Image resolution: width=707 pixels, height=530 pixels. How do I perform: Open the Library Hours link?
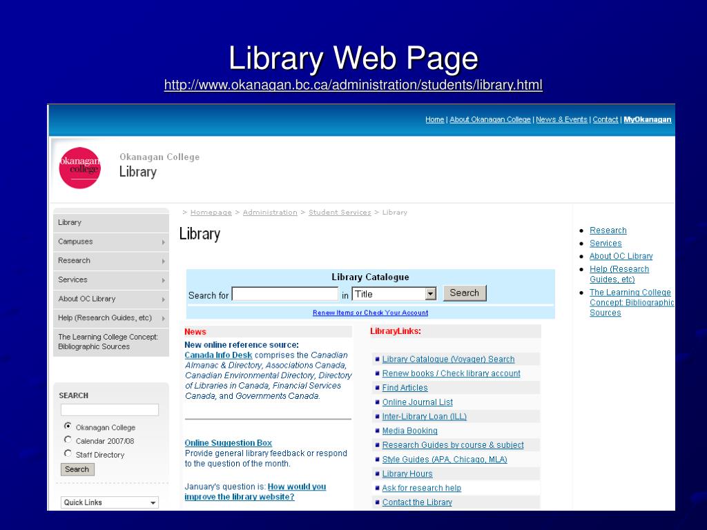click(x=407, y=473)
